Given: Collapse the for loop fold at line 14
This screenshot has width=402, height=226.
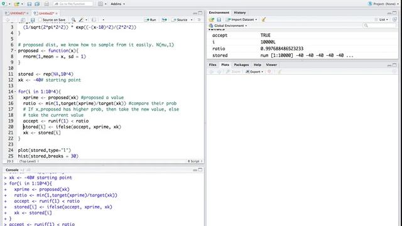Looking at the screenshot, I should (x=15, y=92).
